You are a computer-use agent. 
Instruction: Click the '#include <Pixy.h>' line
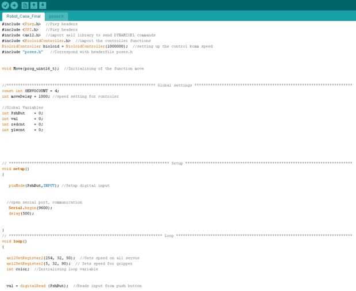(40, 24)
